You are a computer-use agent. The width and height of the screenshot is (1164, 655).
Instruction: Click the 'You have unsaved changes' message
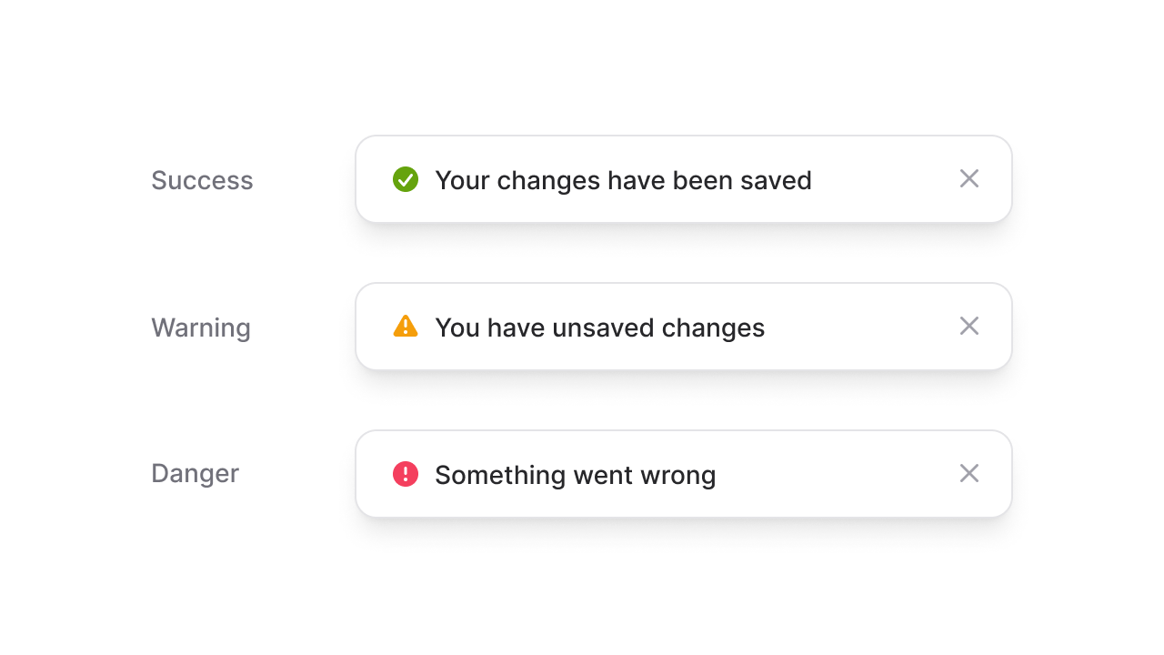pos(600,327)
